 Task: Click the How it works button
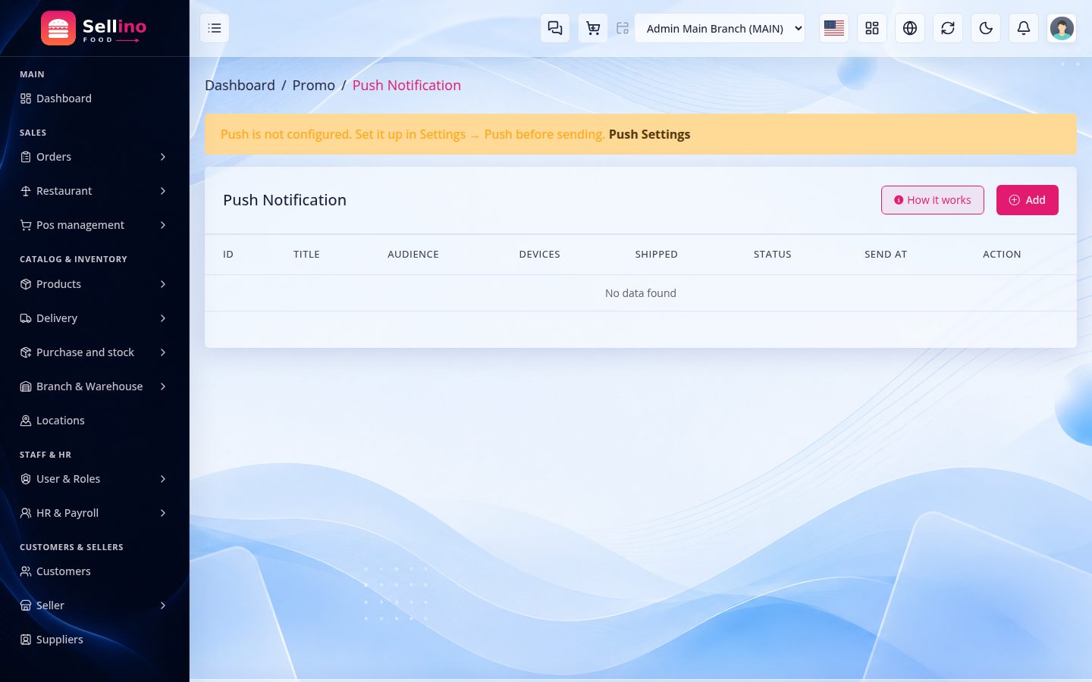pyautogui.click(x=933, y=200)
